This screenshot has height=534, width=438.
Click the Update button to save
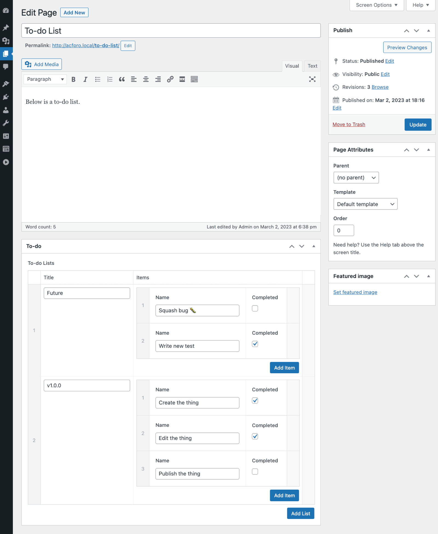418,125
